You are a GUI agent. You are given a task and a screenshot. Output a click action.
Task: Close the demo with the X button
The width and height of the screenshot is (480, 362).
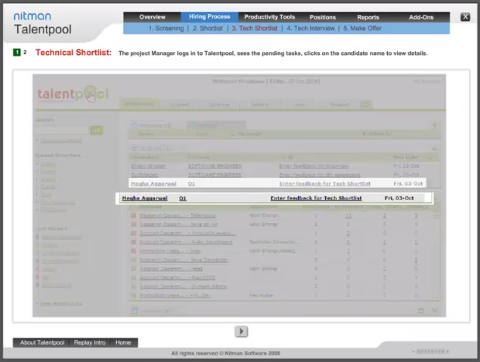tap(465, 17)
